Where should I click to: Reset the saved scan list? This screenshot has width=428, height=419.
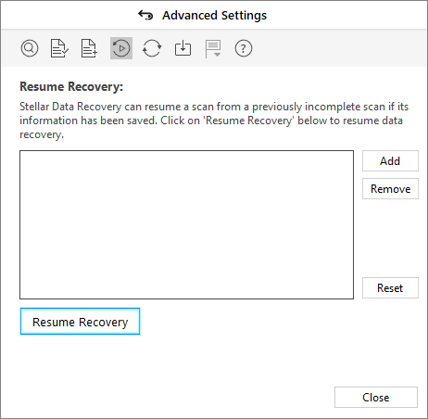(x=390, y=288)
